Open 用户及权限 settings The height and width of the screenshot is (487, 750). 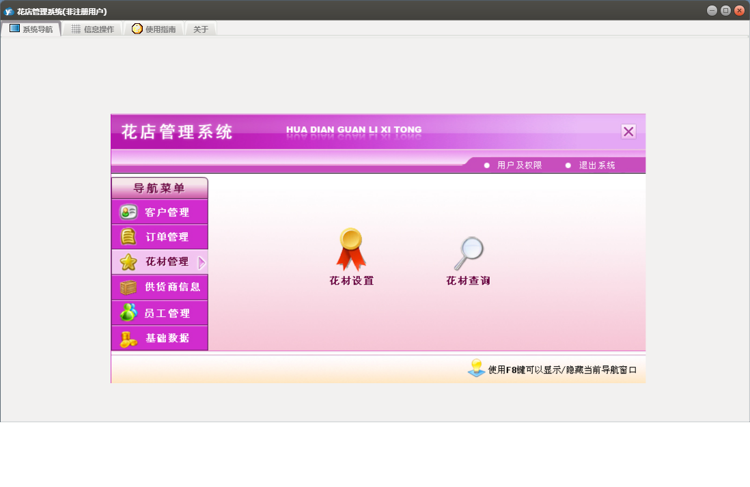pyautogui.click(x=519, y=165)
